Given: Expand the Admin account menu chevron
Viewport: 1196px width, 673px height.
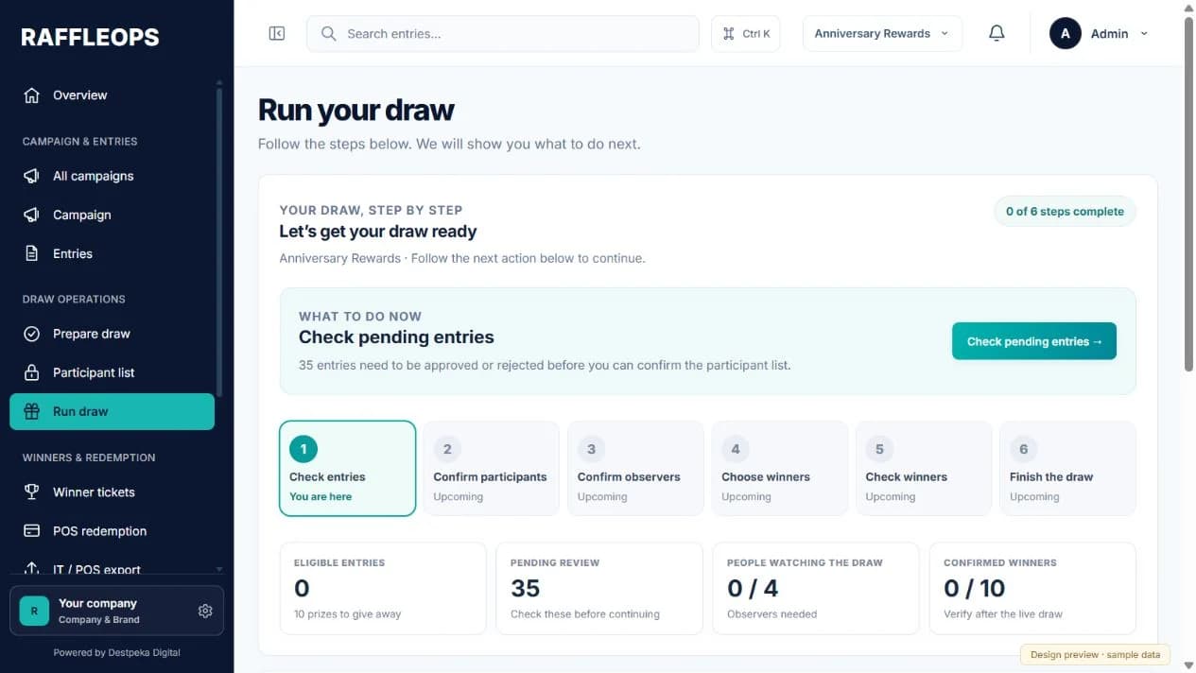Looking at the screenshot, I should click(1144, 34).
